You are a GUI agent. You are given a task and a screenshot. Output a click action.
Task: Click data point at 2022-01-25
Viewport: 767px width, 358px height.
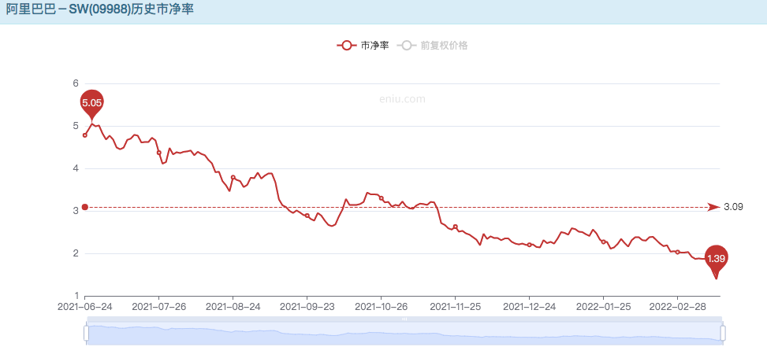[604, 242]
